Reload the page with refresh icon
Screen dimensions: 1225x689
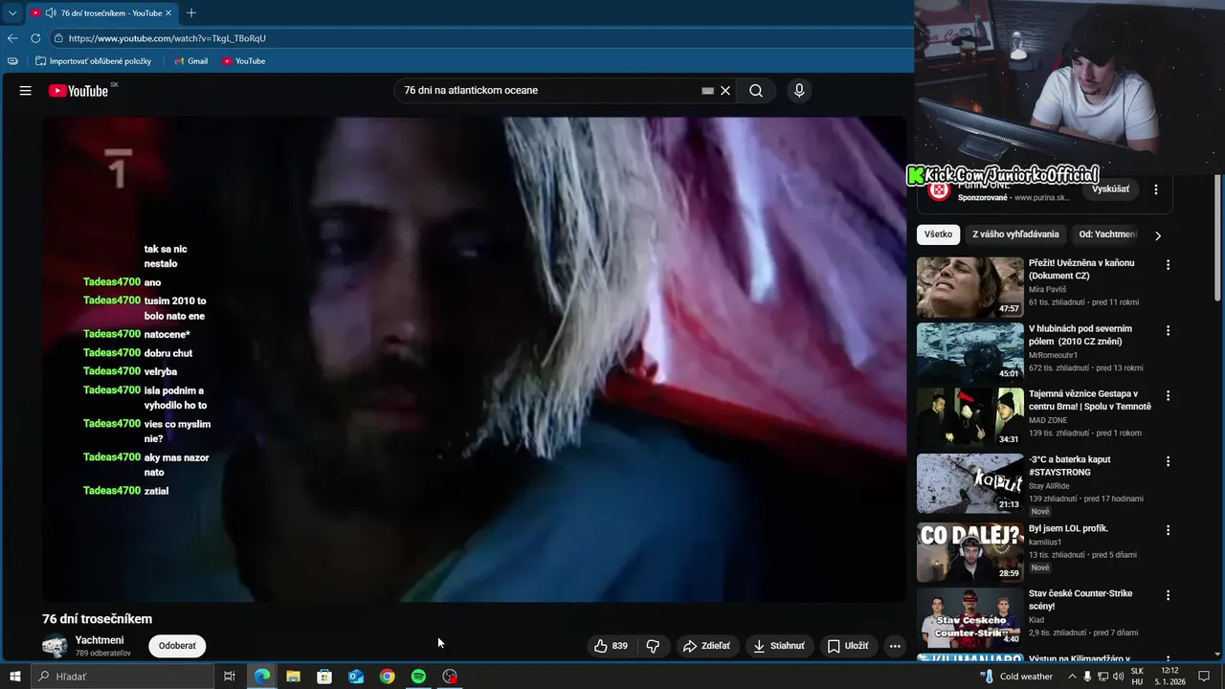point(35,38)
